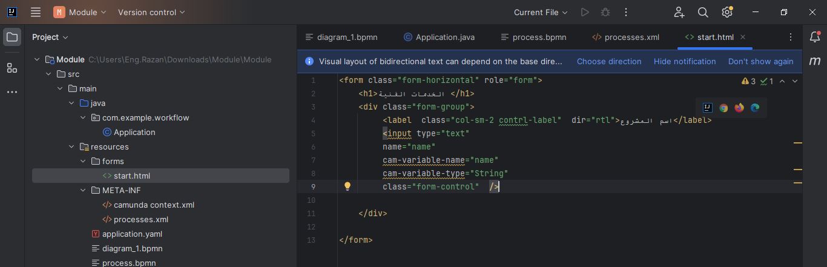
Task: Preview in built-in IntelliJ browser
Action: (707, 108)
